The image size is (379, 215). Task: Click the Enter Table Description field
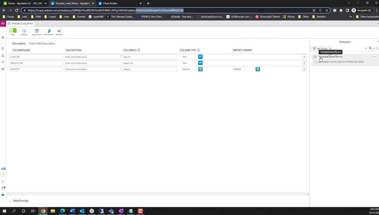click(42, 44)
